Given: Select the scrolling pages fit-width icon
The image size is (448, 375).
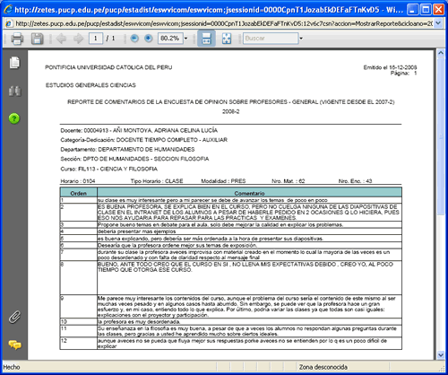Looking at the screenshot, I should [206, 39].
